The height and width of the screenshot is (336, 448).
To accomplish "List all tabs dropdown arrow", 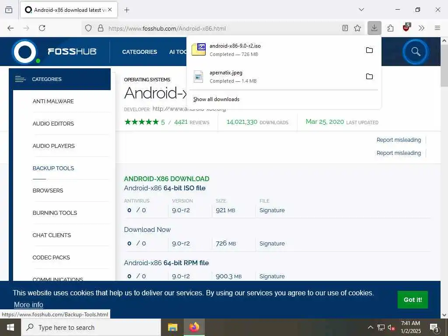I will (x=361, y=10).
